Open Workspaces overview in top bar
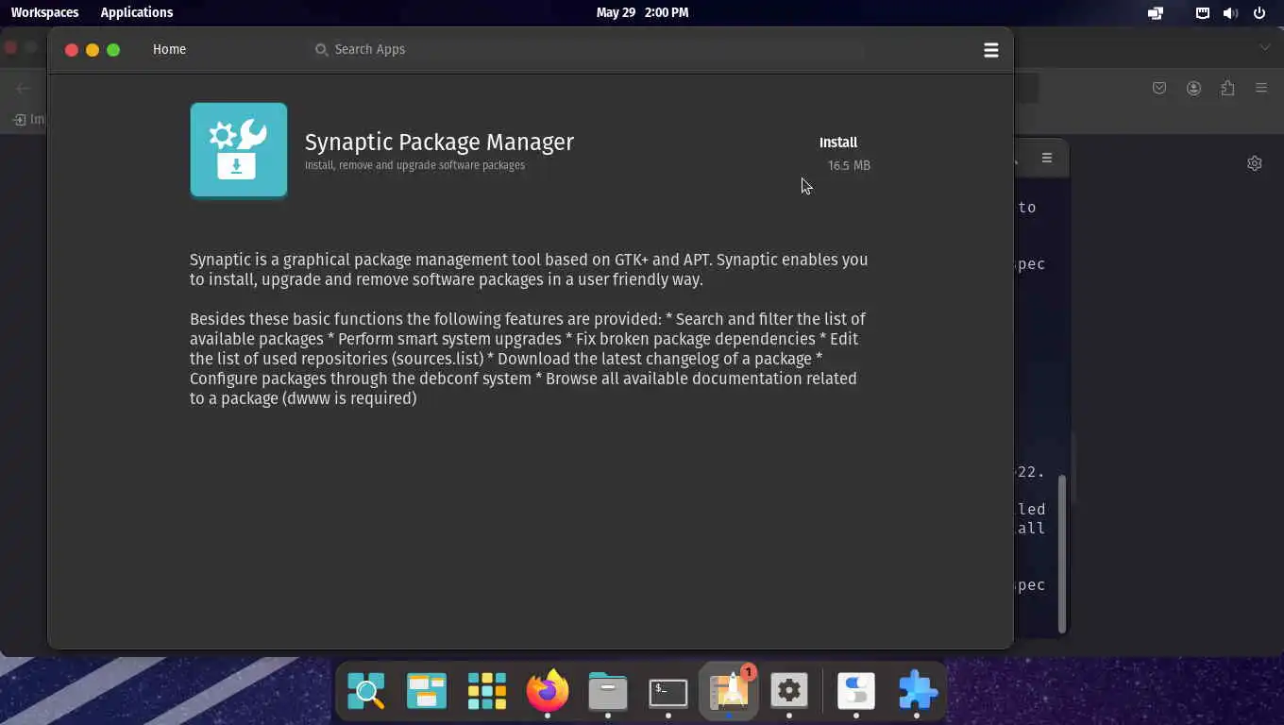 tap(44, 12)
